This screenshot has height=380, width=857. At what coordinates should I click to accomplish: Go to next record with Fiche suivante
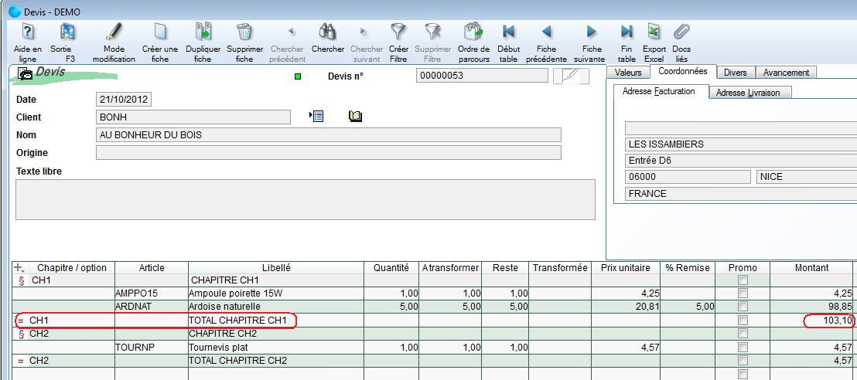click(x=590, y=32)
